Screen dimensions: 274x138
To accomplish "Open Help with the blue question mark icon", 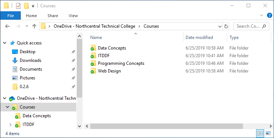I will 270,15.
